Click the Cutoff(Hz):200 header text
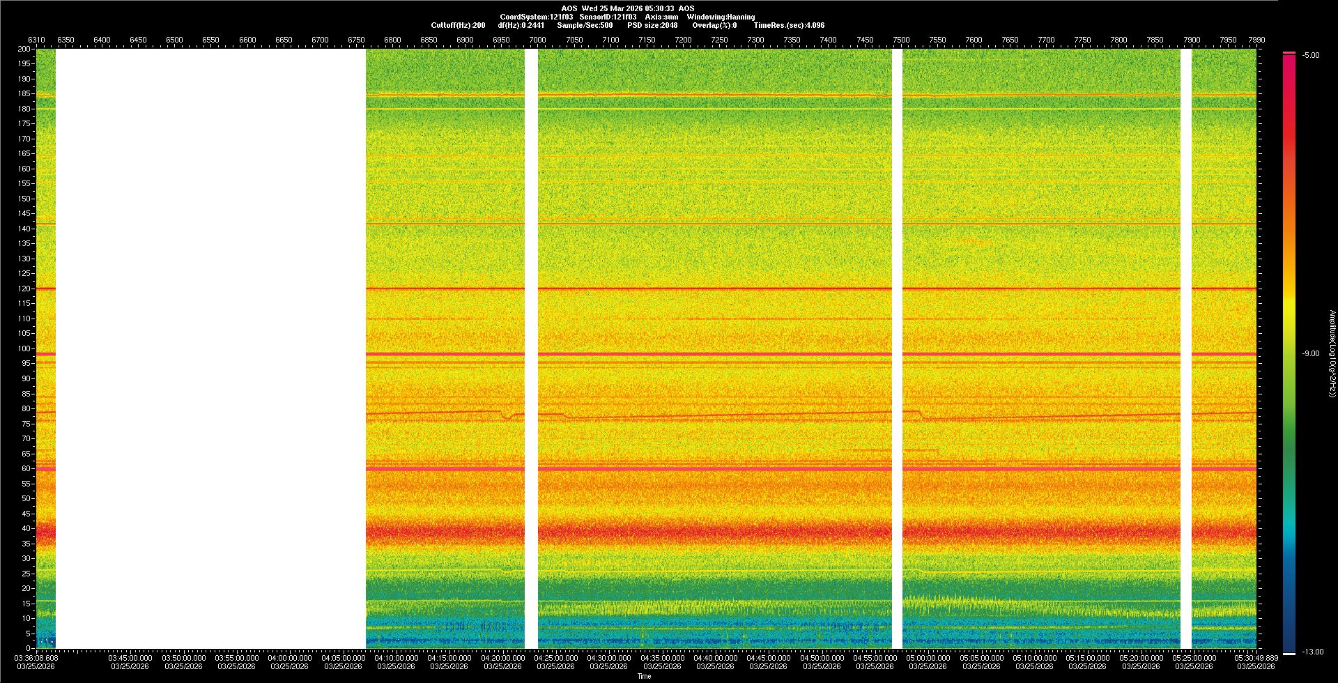The height and width of the screenshot is (683, 1338). [x=458, y=25]
